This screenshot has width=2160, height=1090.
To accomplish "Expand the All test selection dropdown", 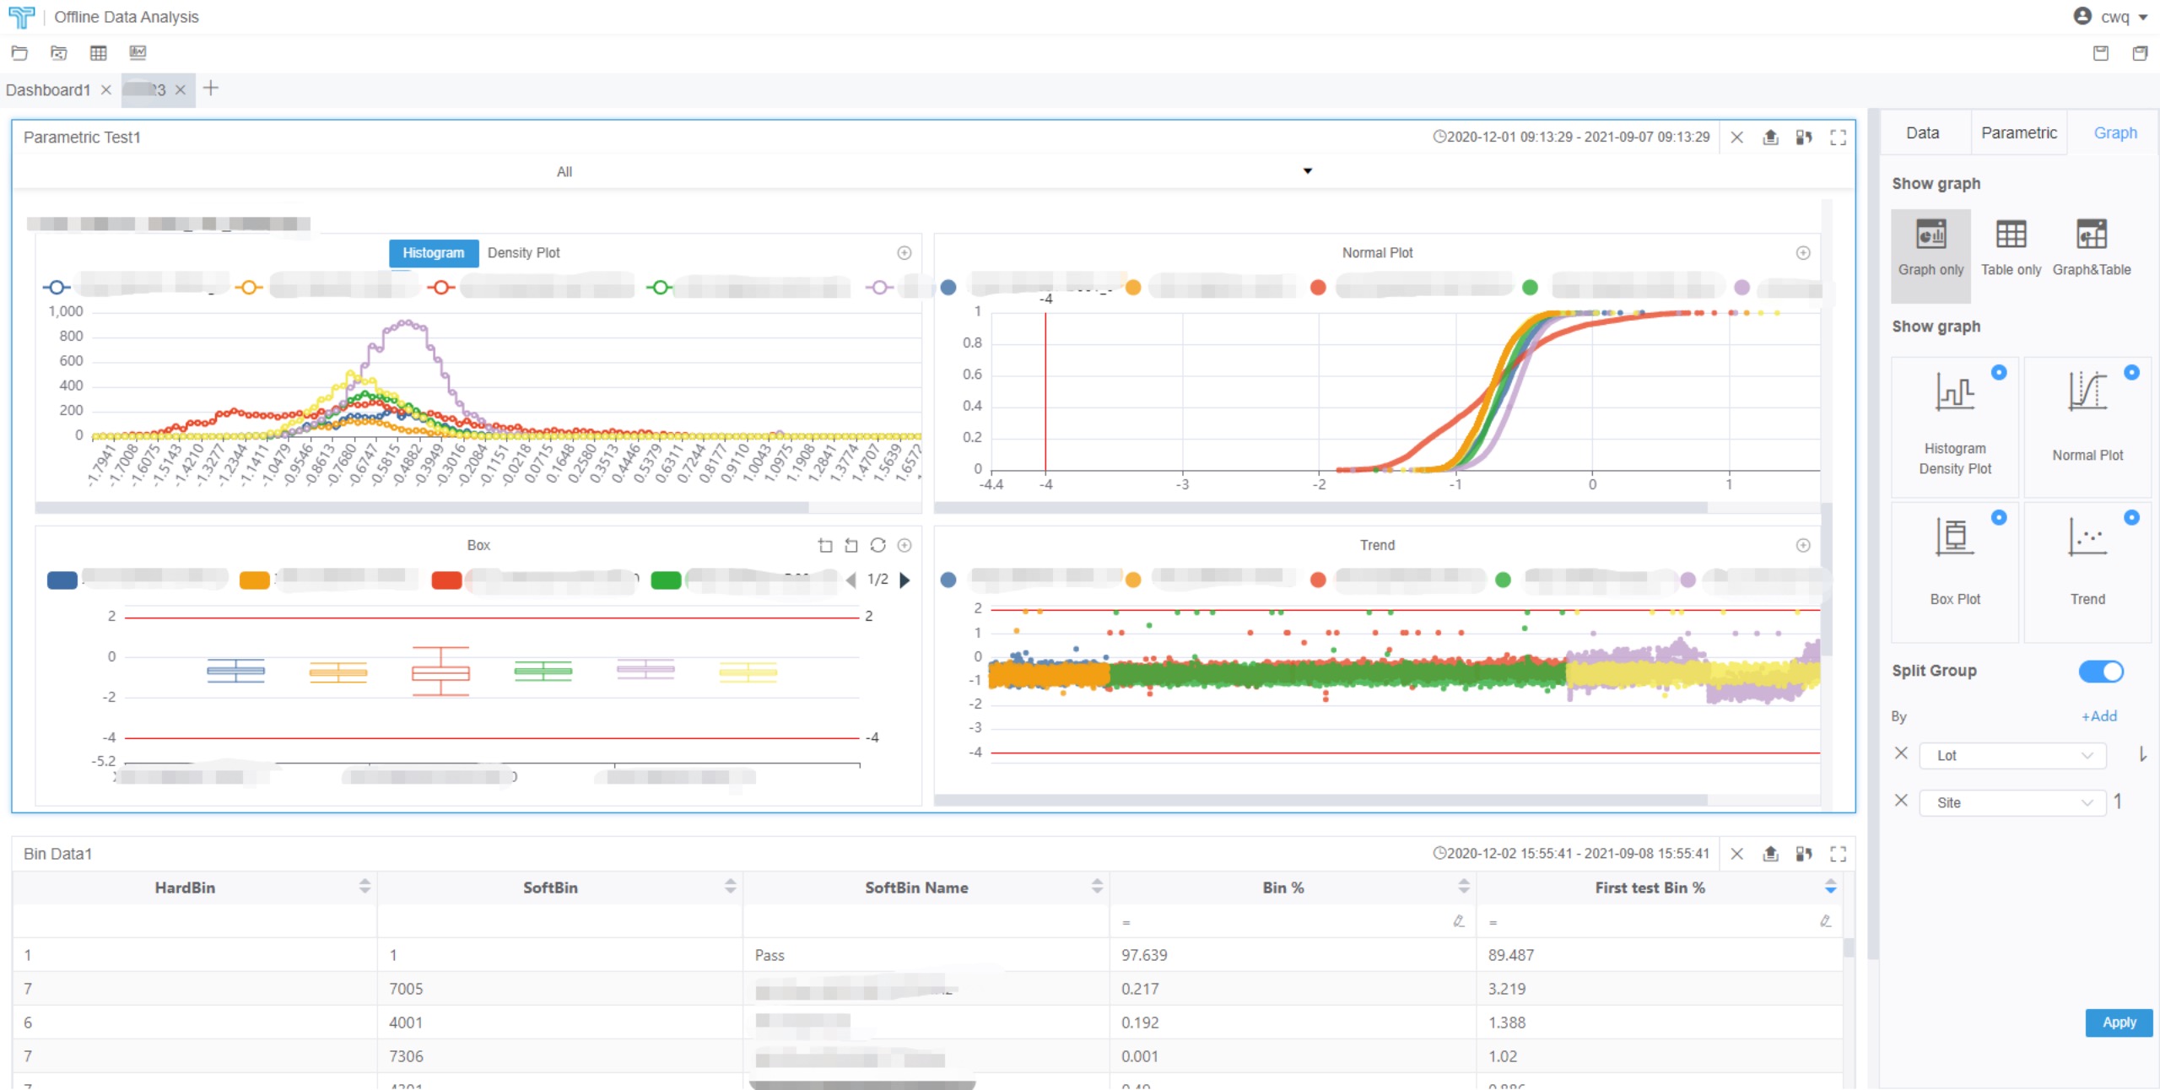I will [1307, 171].
